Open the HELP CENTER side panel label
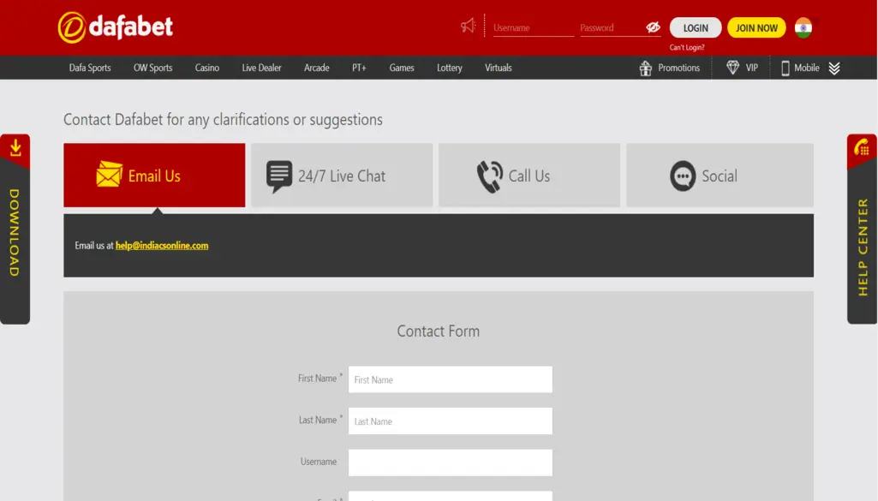Screen dimensions: 878x501 863,247
